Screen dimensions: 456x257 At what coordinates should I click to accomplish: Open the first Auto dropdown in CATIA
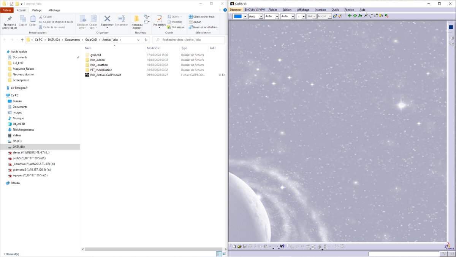pyautogui.click(x=261, y=16)
